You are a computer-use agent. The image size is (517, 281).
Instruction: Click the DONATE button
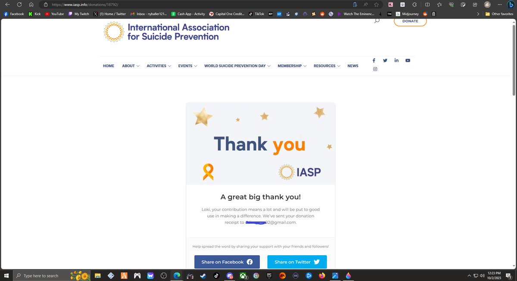point(410,21)
